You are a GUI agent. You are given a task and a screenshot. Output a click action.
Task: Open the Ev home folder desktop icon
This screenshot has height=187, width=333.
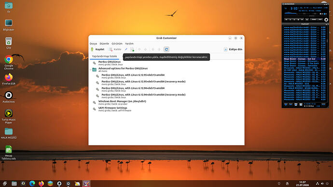[x=9, y=7]
